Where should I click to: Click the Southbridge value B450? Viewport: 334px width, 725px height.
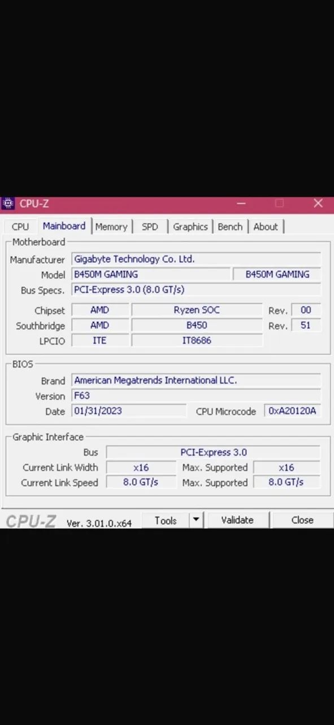(x=197, y=326)
